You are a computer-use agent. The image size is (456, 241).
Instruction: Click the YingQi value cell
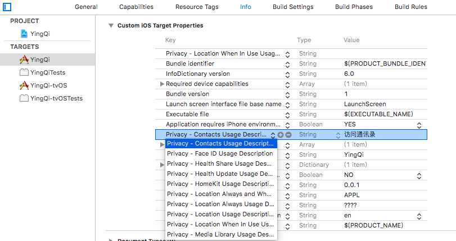(354, 154)
